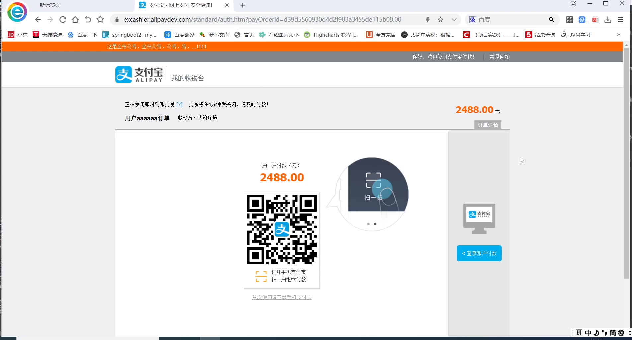Select the second carousel dot
The image size is (632, 340).
pos(375,224)
